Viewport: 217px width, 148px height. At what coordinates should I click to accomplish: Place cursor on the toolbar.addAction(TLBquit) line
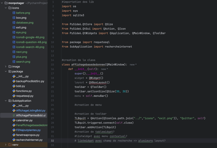click(95, 127)
